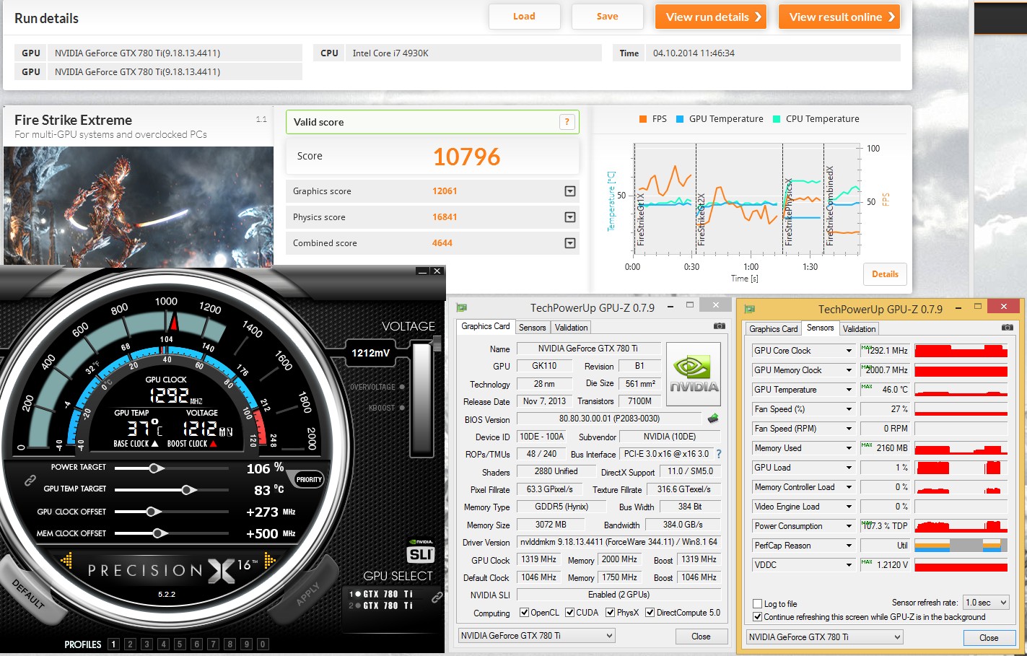Select Precision X profile 5
The width and height of the screenshot is (1027, 656).
pyautogui.click(x=180, y=644)
